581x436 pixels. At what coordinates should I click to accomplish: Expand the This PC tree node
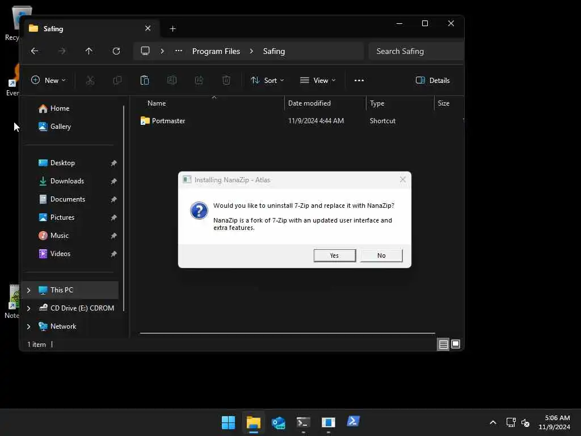tap(28, 290)
